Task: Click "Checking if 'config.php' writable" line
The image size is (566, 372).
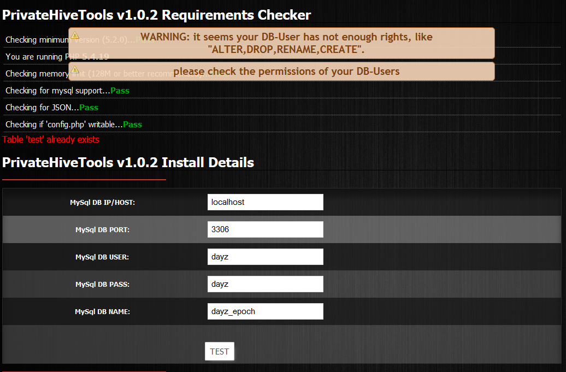Action: coord(74,125)
